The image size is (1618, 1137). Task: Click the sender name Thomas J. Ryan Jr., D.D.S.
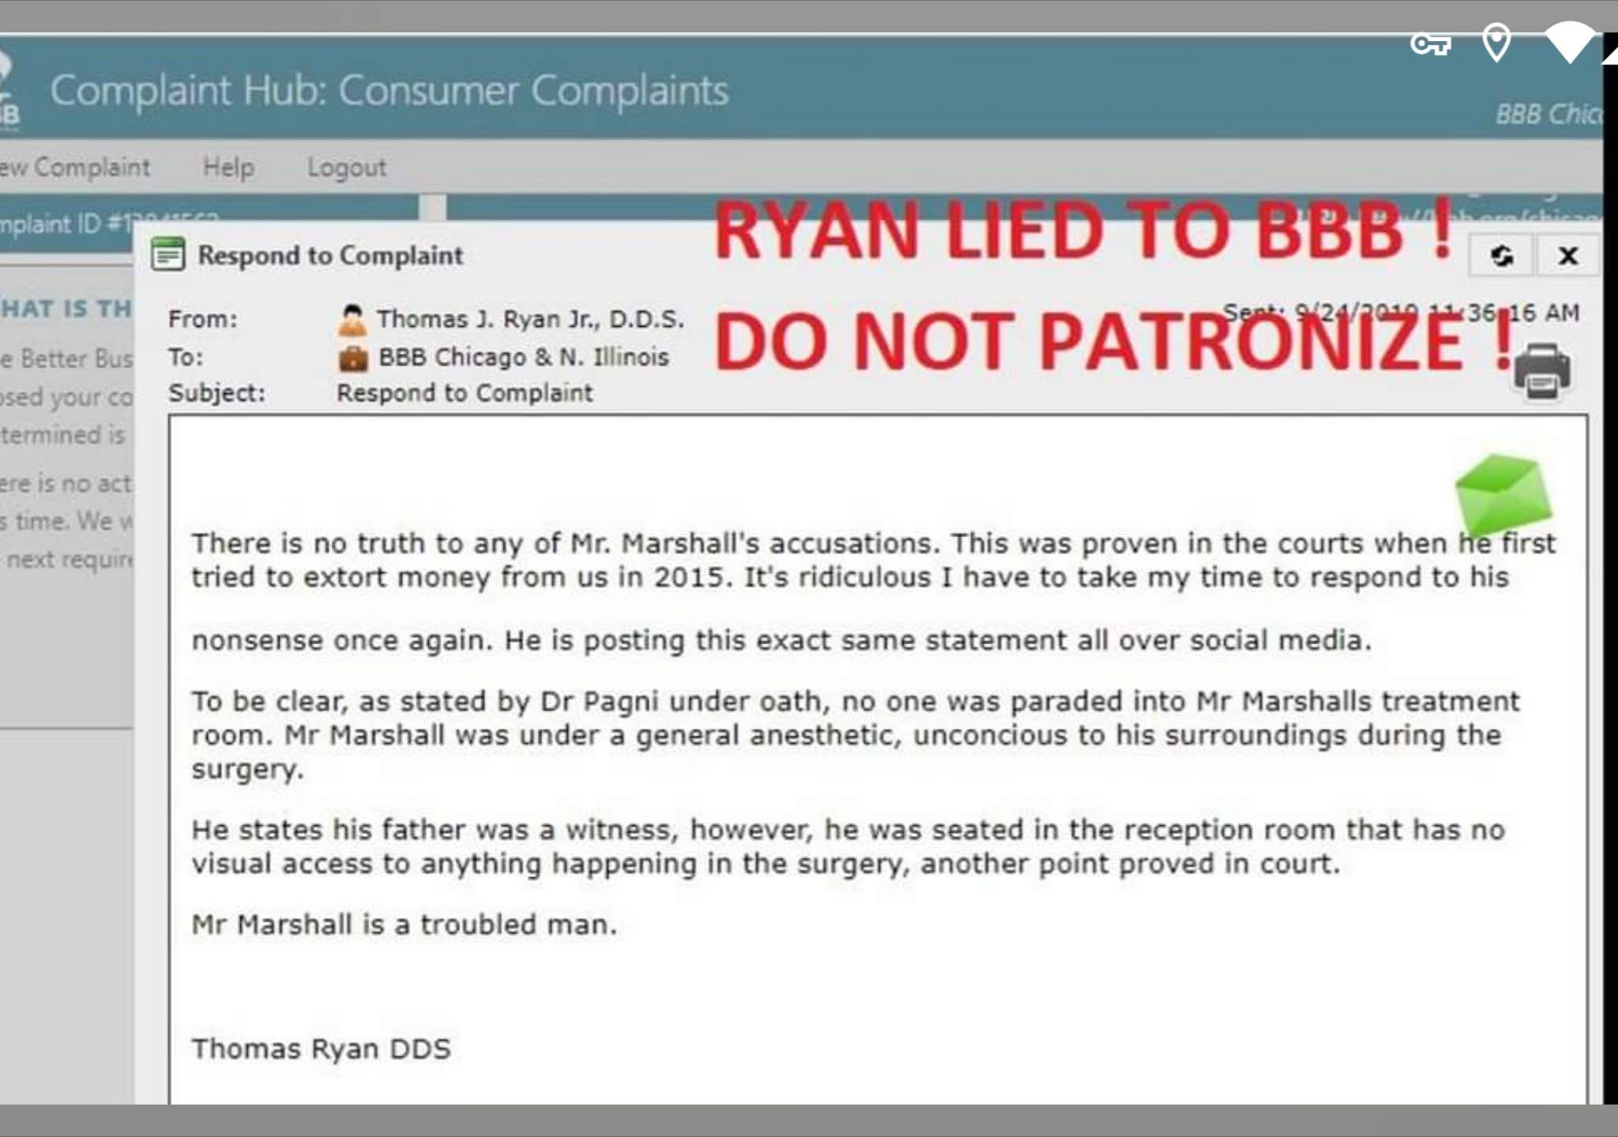click(x=530, y=319)
